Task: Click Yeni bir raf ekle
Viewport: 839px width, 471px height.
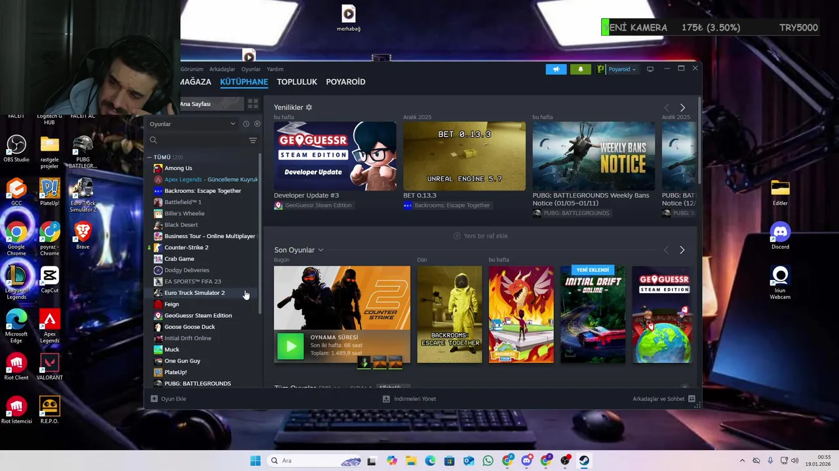Action: pyautogui.click(x=480, y=236)
